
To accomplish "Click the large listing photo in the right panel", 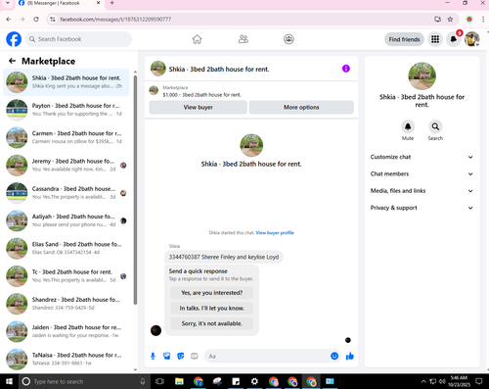I will (422, 76).
